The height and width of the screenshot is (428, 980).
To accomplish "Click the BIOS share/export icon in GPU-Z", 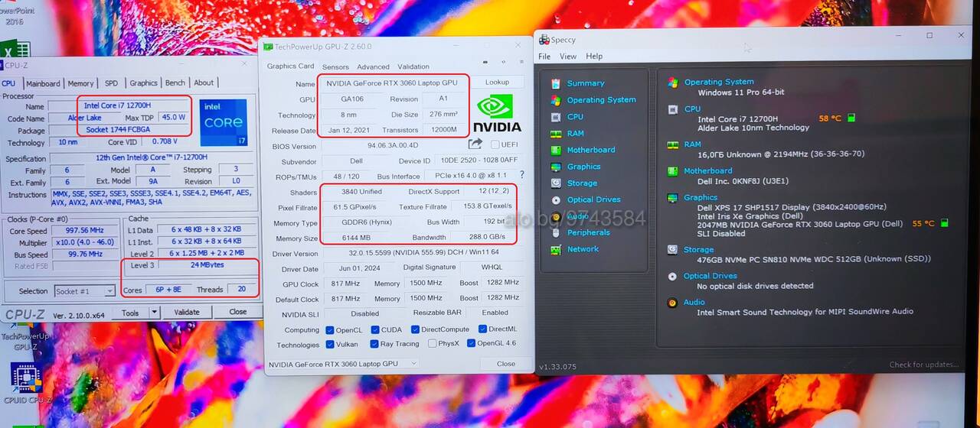I will (x=475, y=144).
